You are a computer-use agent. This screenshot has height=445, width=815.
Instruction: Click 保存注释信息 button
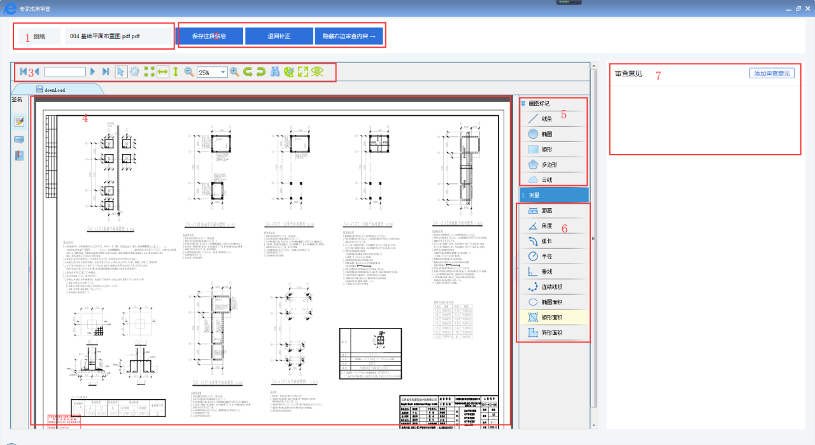click(209, 36)
